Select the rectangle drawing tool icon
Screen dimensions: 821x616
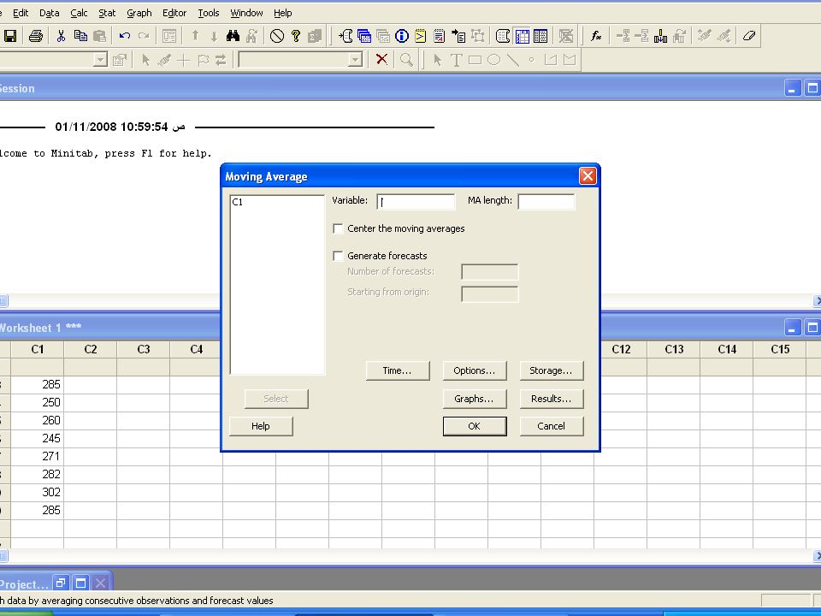(x=475, y=60)
